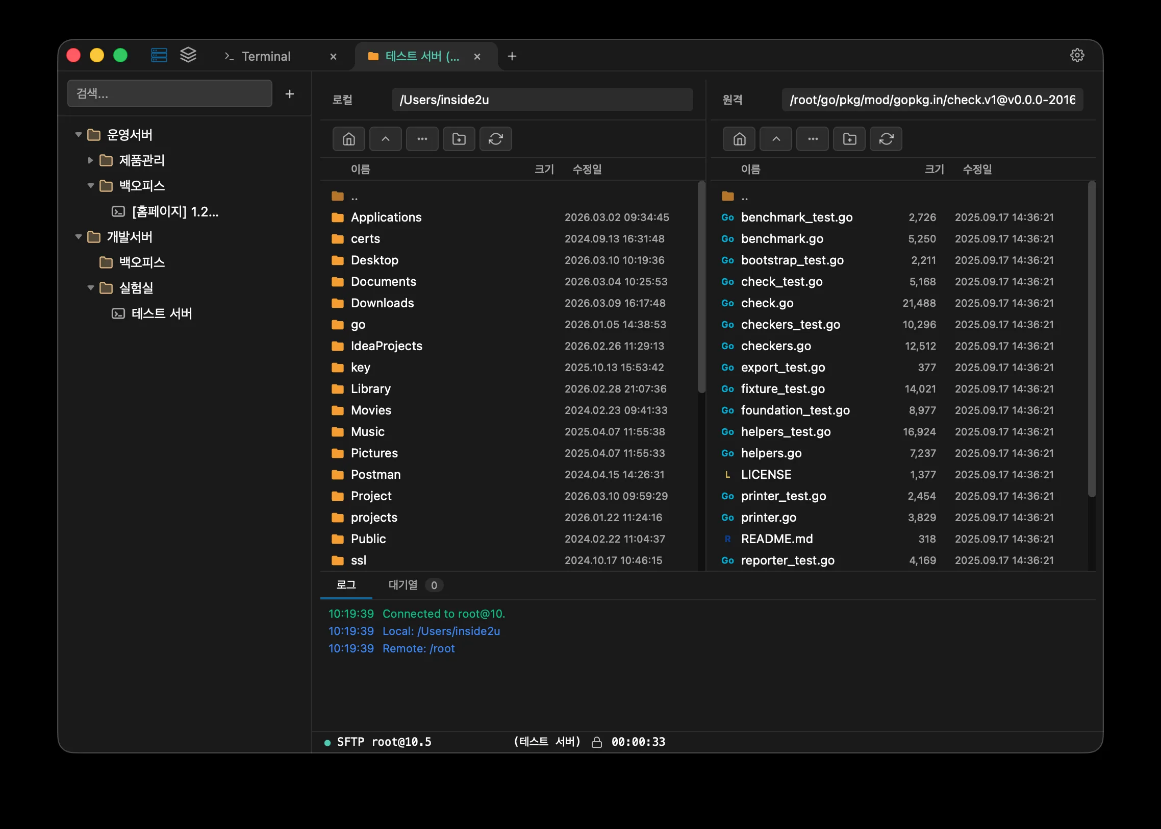Create new folder in local pane

(459, 139)
